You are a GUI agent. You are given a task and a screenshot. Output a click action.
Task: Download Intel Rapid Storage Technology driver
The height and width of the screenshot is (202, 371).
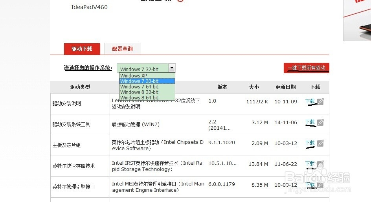pos(310,163)
